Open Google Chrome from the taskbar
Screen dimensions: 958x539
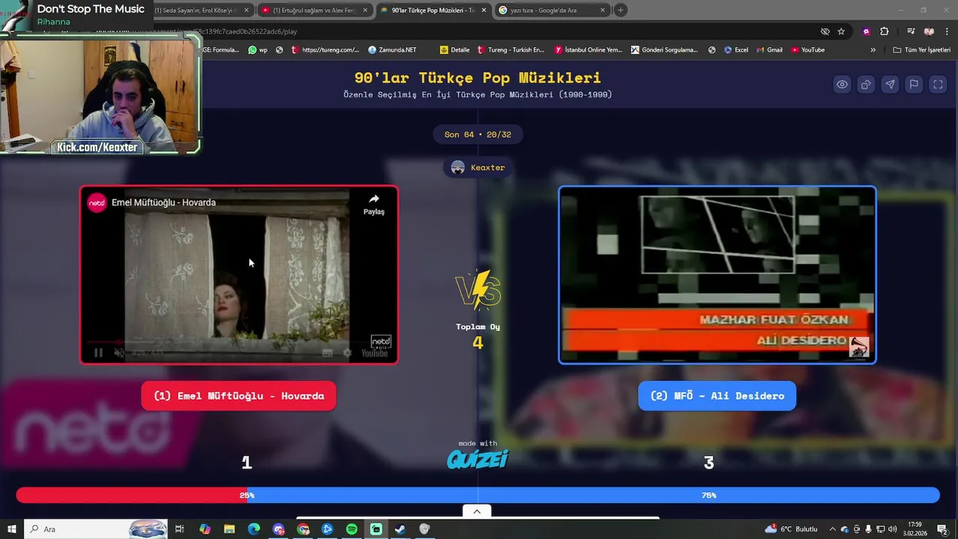tap(303, 529)
